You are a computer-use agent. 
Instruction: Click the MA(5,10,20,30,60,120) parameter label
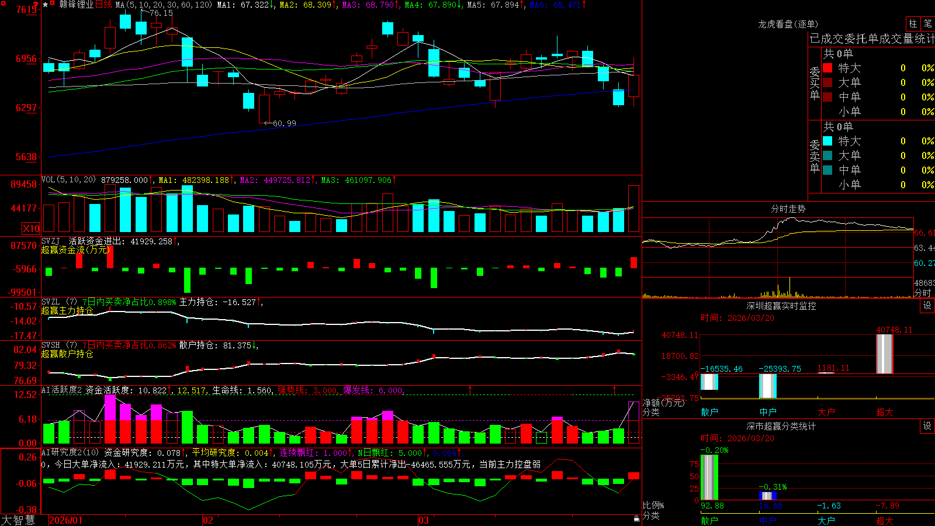coord(164,5)
